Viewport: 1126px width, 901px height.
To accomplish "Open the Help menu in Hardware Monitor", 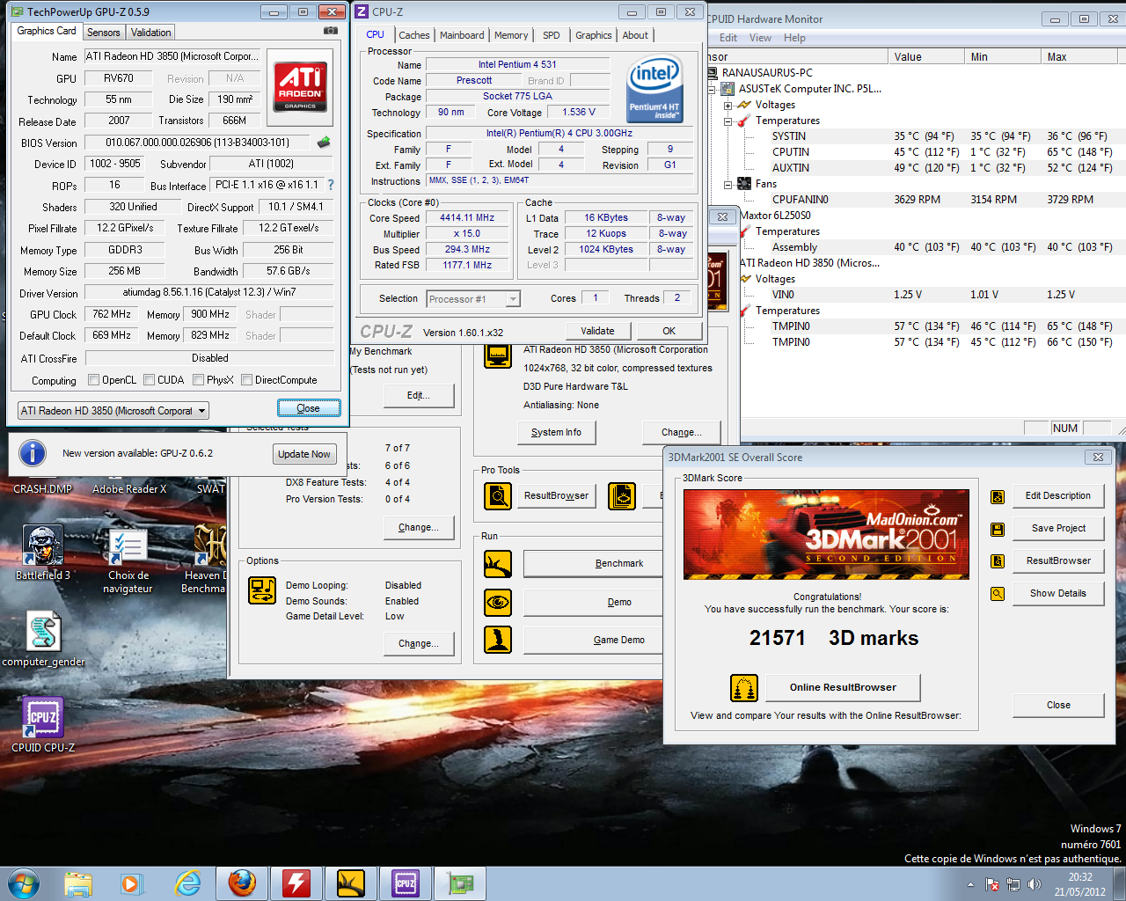I will [x=794, y=38].
